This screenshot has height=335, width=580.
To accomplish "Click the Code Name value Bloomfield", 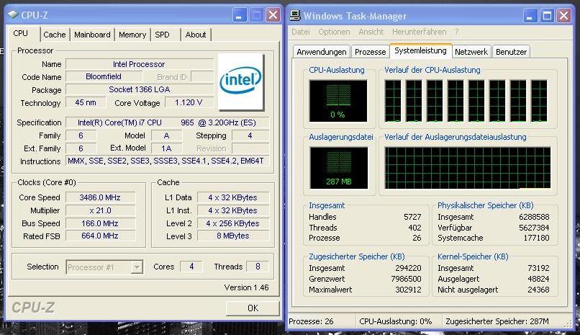I will coord(104,76).
